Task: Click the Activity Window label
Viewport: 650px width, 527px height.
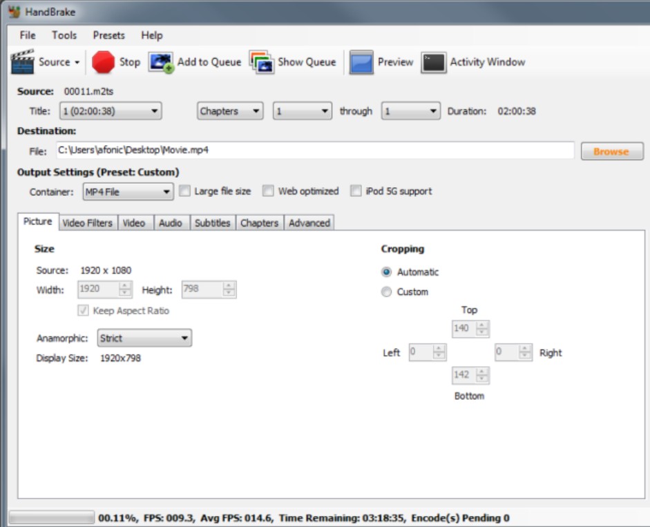Action: click(488, 62)
